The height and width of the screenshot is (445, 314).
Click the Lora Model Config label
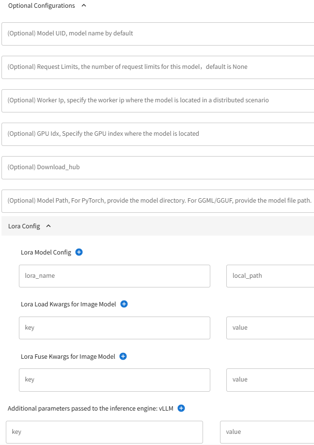point(46,252)
